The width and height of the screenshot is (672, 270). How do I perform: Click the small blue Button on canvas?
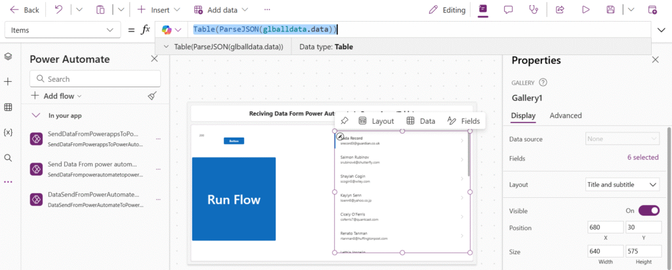[x=234, y=141]
